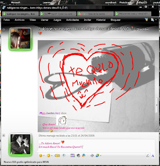The image size is (160, 166).
Task: Click the contact name 'nakigoe no ningen...' header
Action: tap(84, 29)
